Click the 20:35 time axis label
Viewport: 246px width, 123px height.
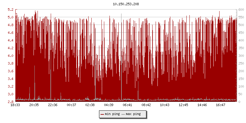[x=34, y=105]
